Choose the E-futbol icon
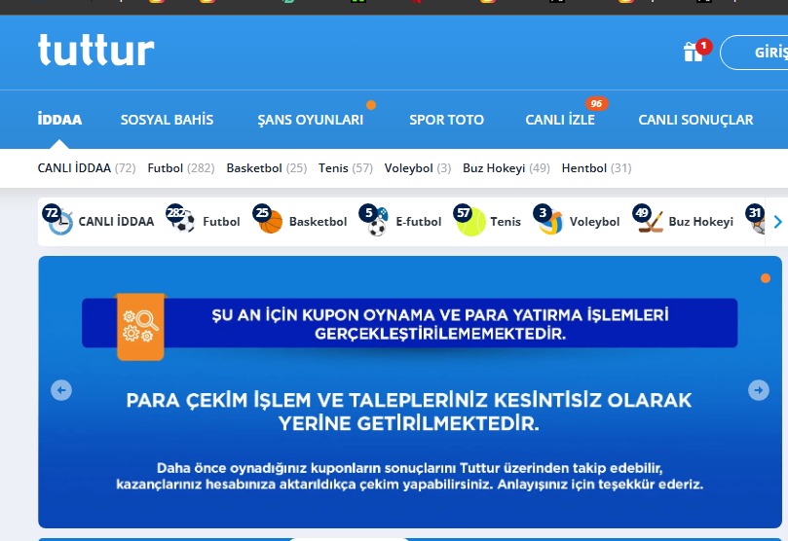The image size is (788, 541). [377, 222]
